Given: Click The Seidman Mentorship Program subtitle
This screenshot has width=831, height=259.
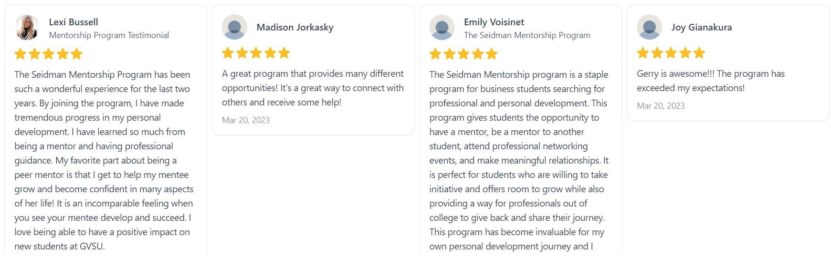Looking at the screenshot, I should [527, 35].
